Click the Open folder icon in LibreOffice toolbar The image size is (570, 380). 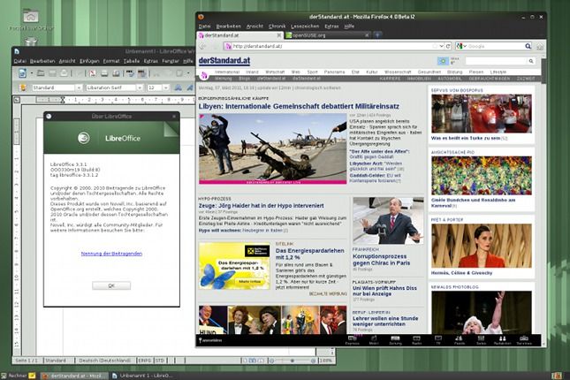(41, 73)
